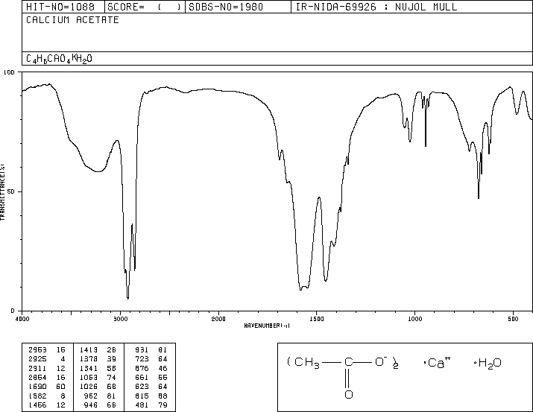Click the 3000 wavenumber axis label
Screen dimensions: 533x412
(120, 319)
